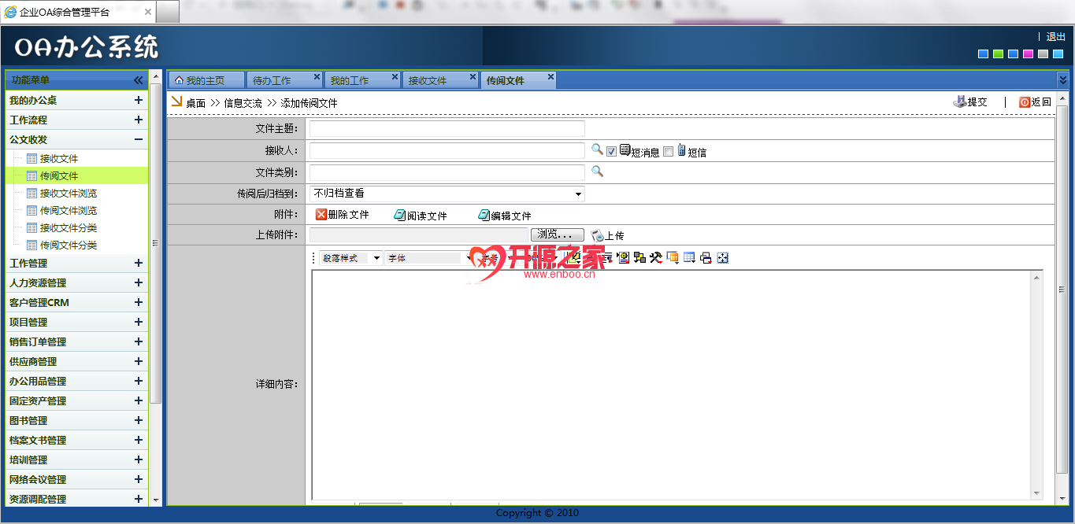Expand the 客户管理CRM menu section
The height and width of the screenshot is (524, 1075).
tap(139, 302)
